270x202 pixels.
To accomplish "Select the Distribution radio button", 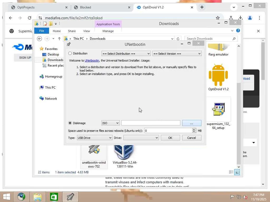I will (x=70, y=53).
